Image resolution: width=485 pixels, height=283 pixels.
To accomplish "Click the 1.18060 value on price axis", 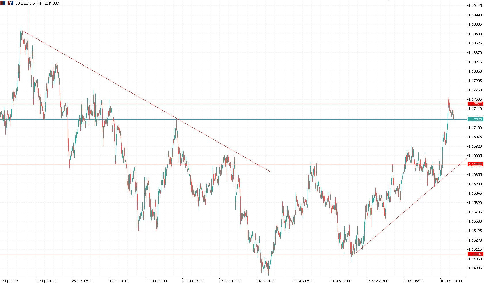I will [475, 71].
